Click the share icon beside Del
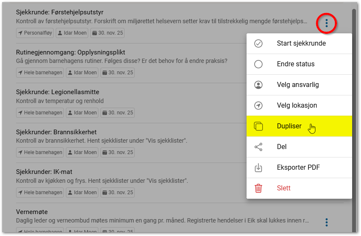The width and height of the screenshot is (361, 236). 258,147
